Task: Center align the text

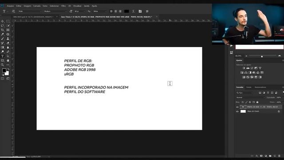Action: pyautogui.click(x=116, y=11)
